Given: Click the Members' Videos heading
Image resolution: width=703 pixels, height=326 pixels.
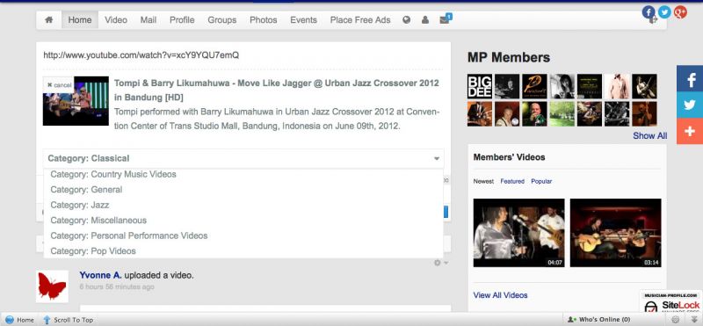Looking at the screenshot, I should (510, 157).
